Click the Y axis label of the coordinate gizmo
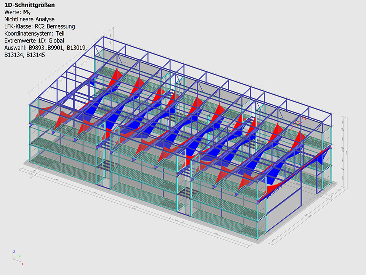The image size is (366, 275). click(x=19, y=257)
